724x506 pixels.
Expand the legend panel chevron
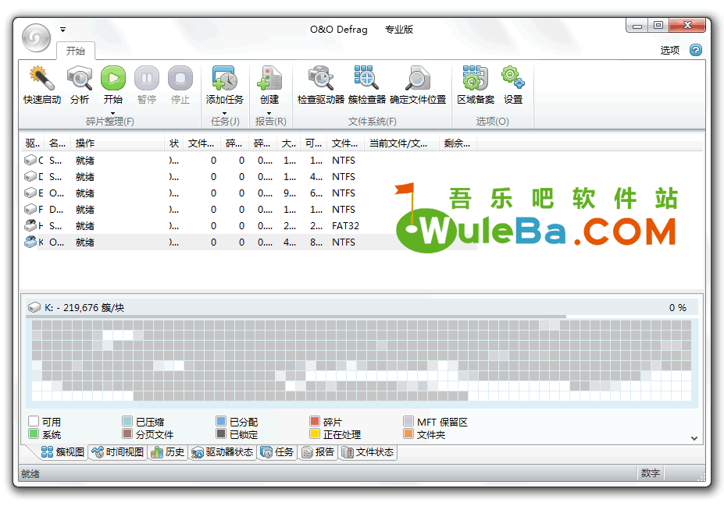click(x=694, y=438)
